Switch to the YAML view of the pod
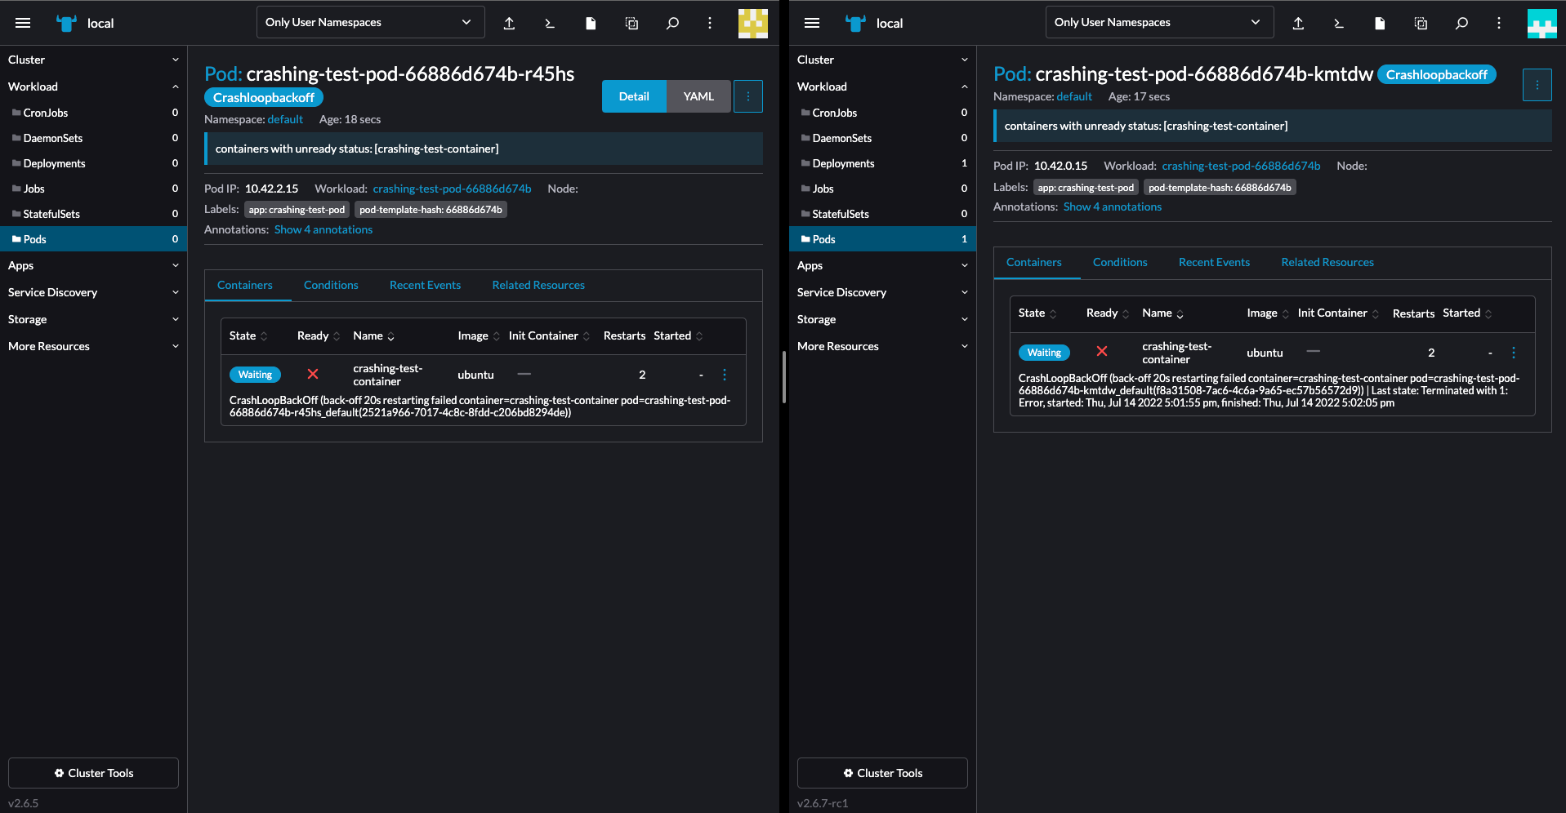Image resolution: width=1566 pixels, height=813 pixels. (x=698, y=96)
